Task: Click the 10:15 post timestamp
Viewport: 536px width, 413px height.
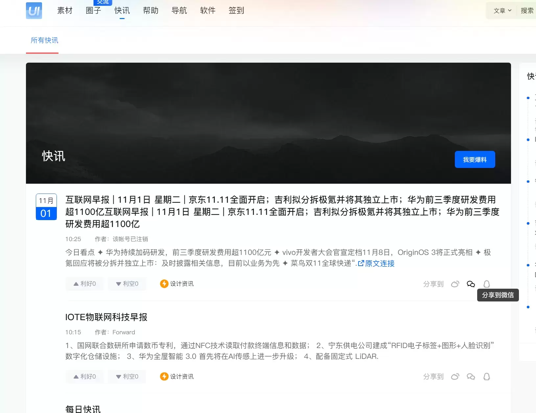Action: pos(73,332)
